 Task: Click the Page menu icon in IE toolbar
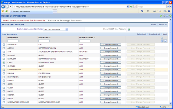[x=160, y=11]
